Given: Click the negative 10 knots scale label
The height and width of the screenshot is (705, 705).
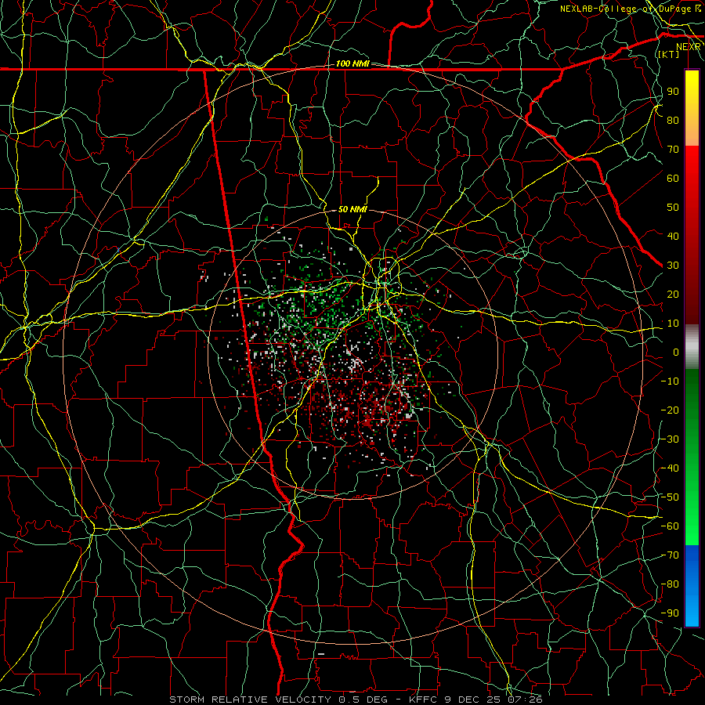Looking at the screenshot, I should 670,381.
